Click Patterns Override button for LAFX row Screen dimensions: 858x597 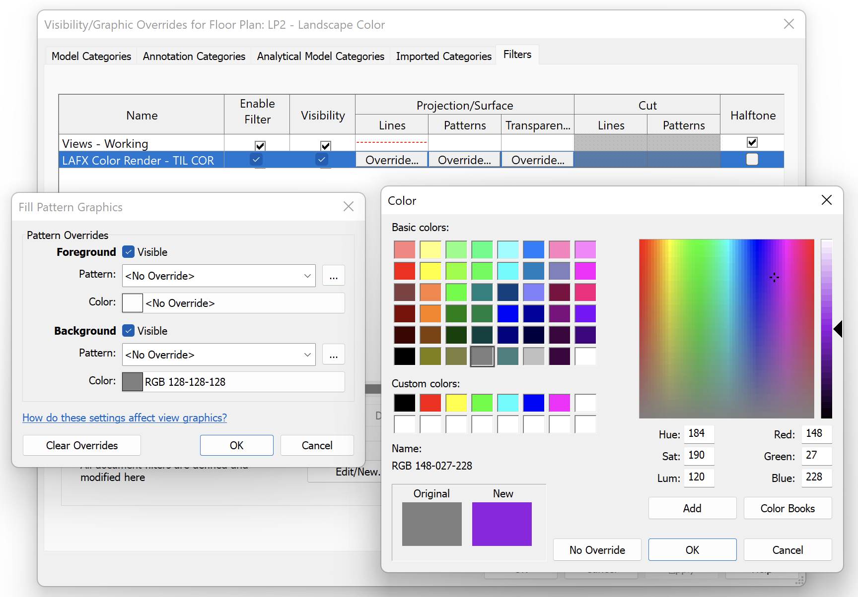click(464, 160)
